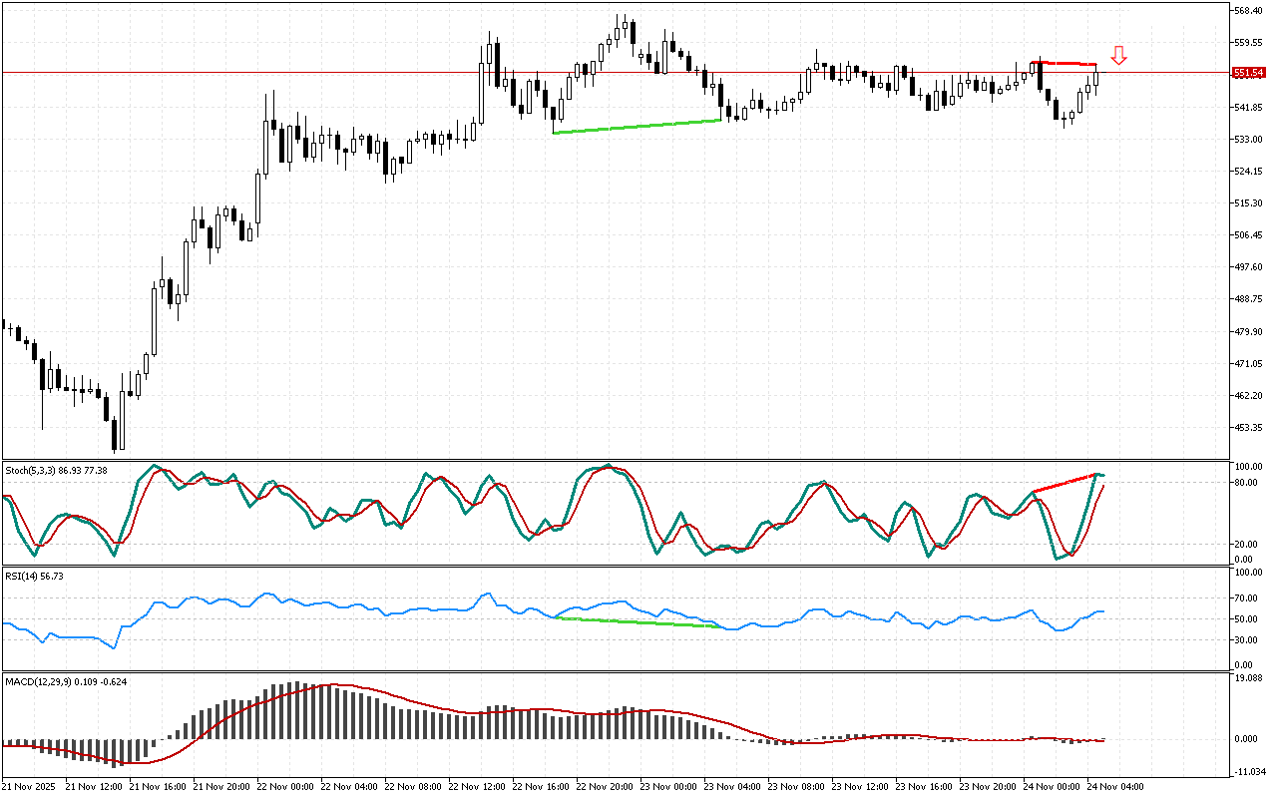Click the 453.35 price scale value

coord(1248,428)
